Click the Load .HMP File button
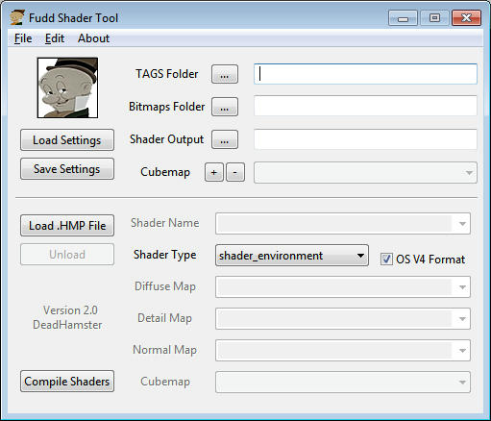This screenshot has height=421, width=491. tap(67, 226)
